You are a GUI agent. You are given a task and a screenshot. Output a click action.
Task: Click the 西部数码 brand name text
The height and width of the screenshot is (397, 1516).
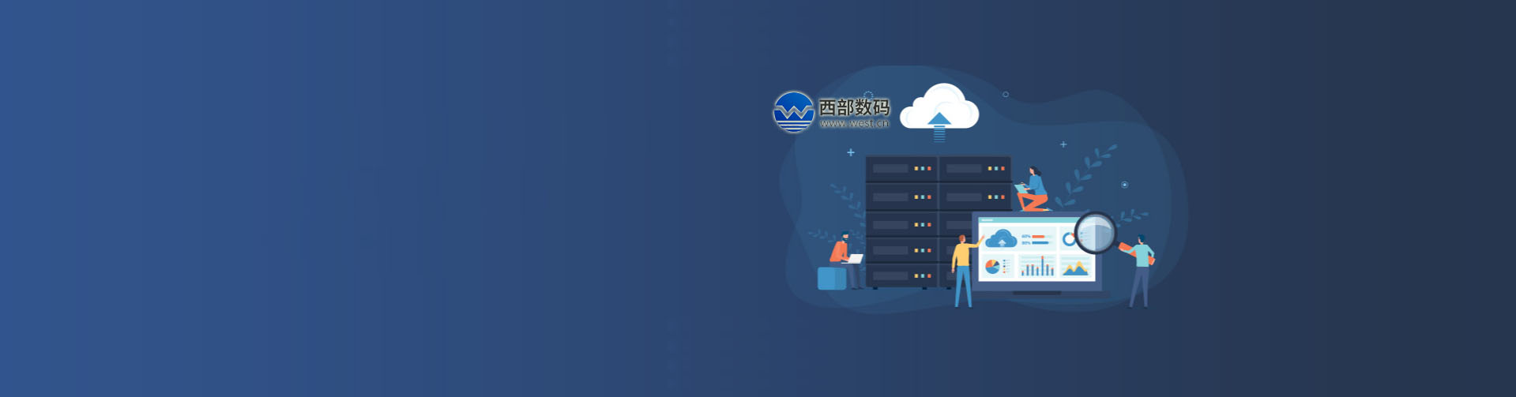854,107
